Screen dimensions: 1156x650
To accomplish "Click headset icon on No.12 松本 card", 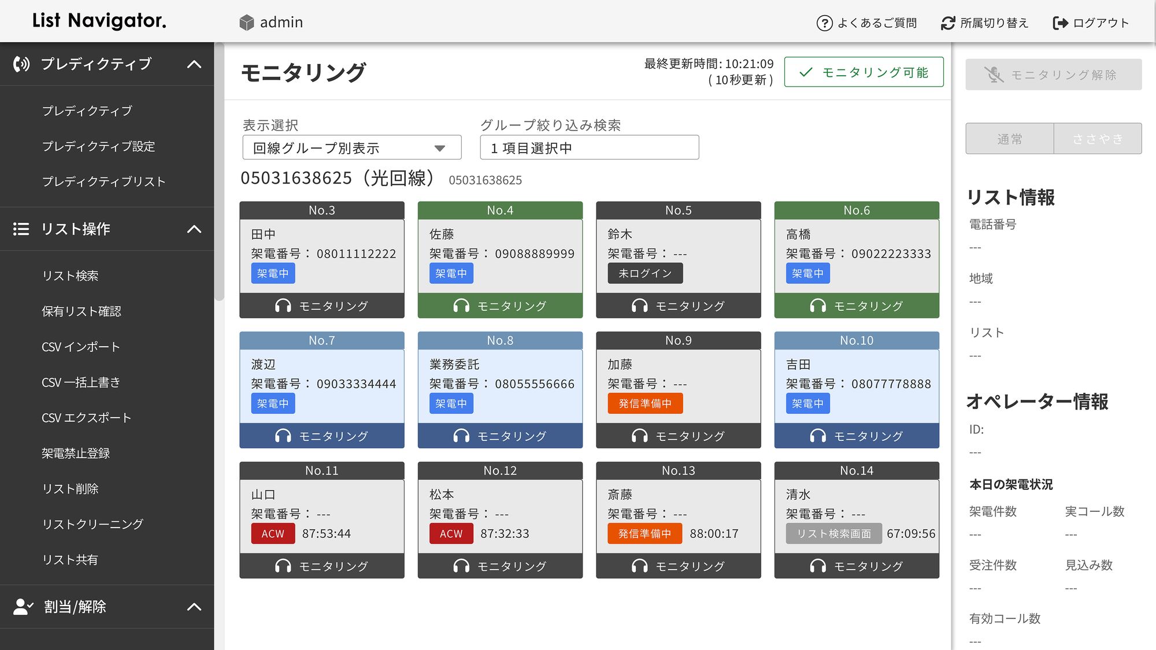I will pos(461,566).
